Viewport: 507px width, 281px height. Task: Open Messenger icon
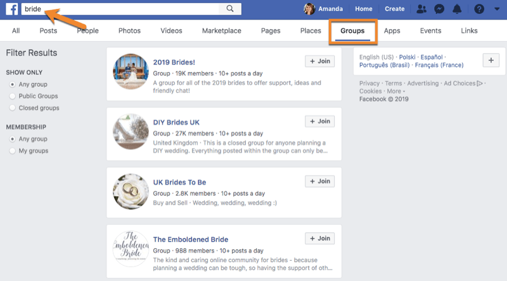(439, 9)
